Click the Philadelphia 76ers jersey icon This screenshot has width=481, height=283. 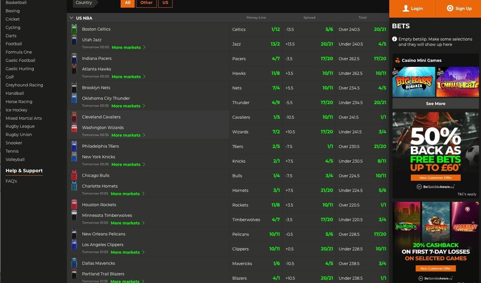pyautogui.click(x=74, y=146)
